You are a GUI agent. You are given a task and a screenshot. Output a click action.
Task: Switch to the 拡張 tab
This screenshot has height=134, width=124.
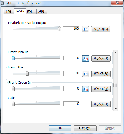tap(31, 12)
